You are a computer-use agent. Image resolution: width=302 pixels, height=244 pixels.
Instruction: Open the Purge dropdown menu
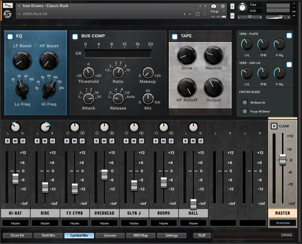tap(224, 12)
